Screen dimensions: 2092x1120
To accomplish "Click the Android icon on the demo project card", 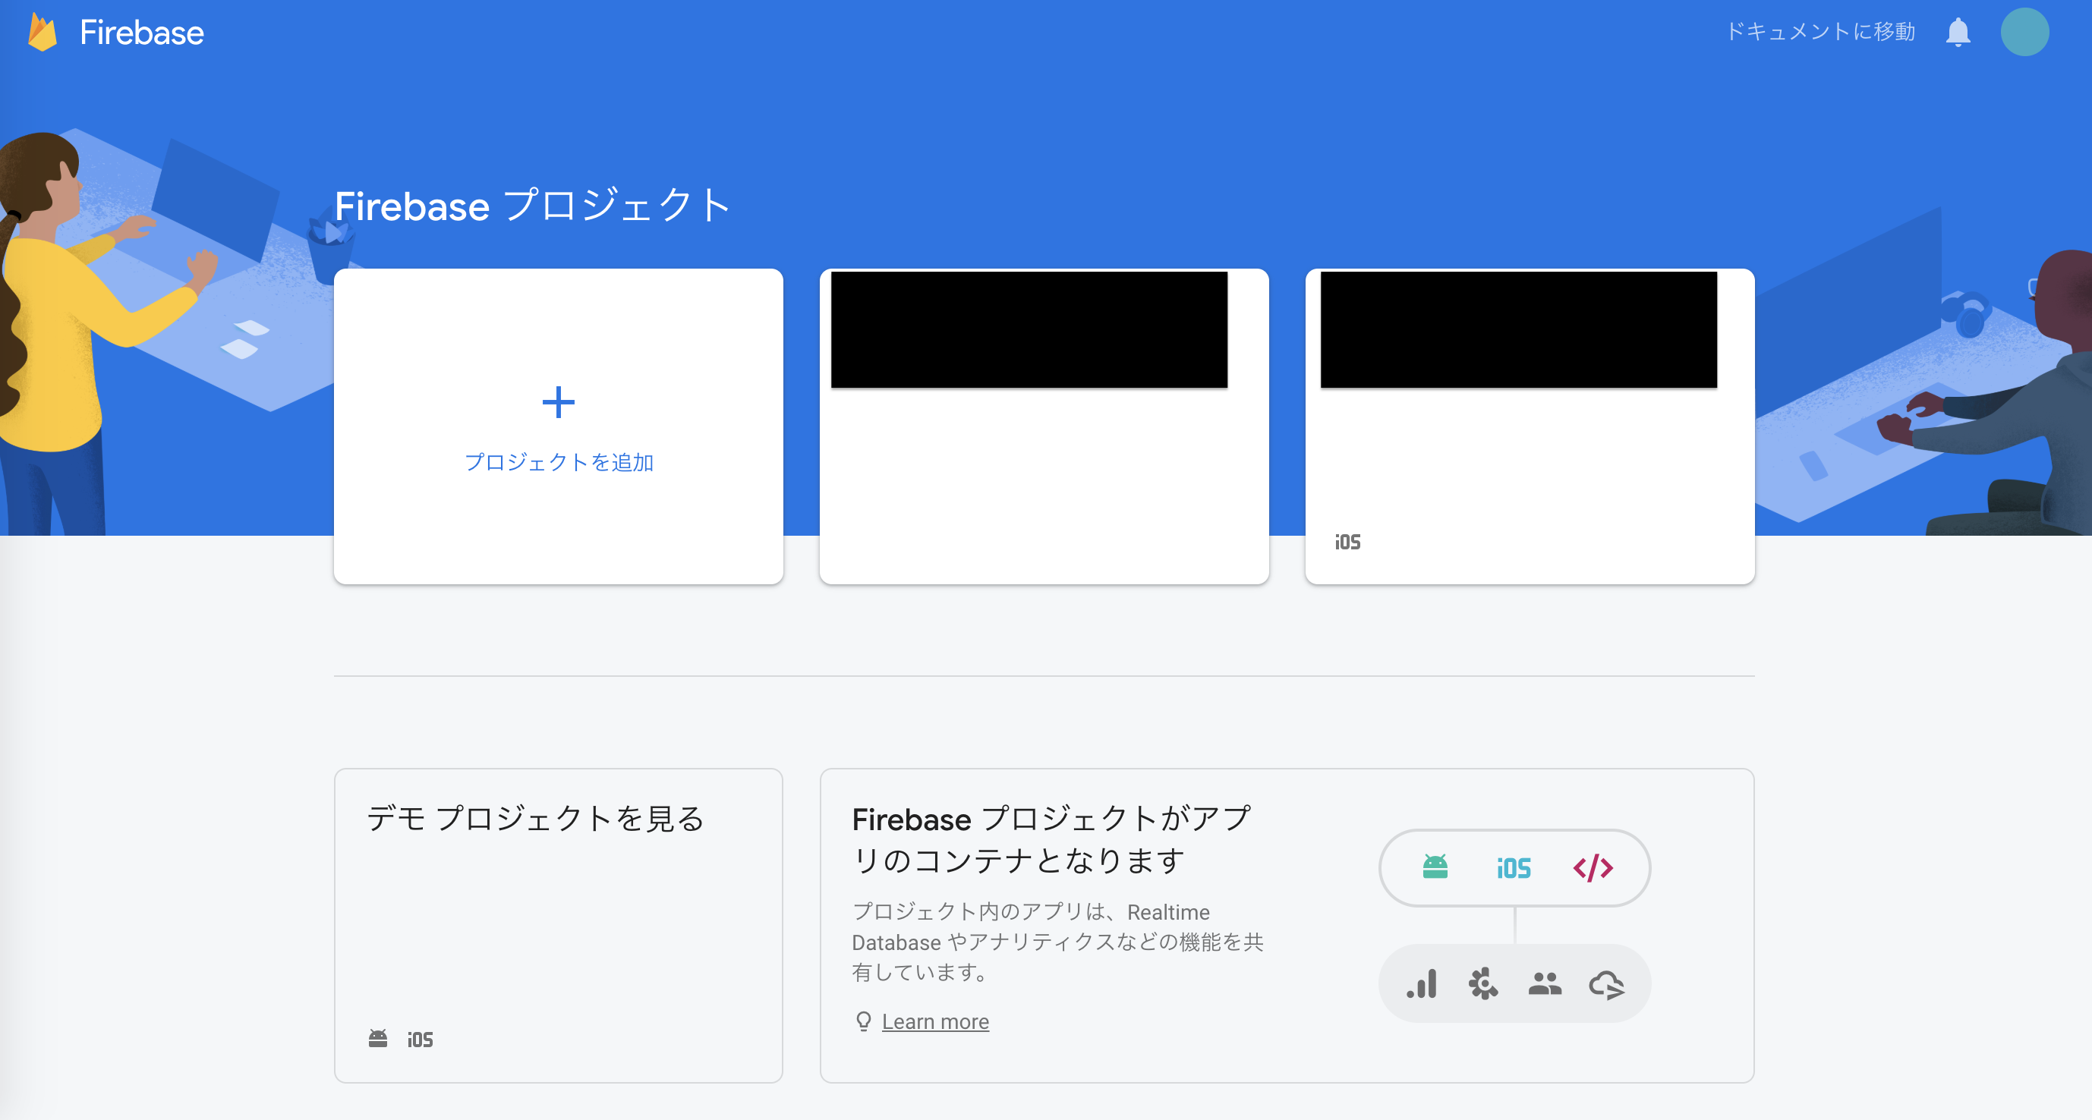I will pyautogui.click(x=380, y=1039).
